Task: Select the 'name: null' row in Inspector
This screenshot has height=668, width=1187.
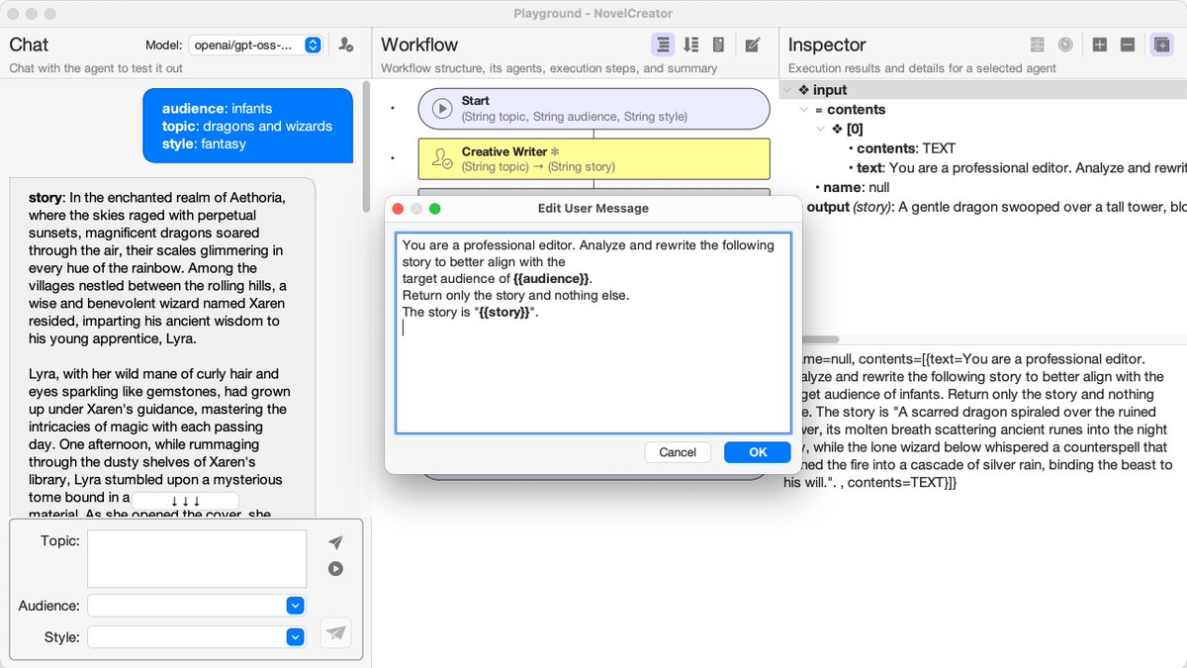Action: pyautogui.click(x=852, y=187)
